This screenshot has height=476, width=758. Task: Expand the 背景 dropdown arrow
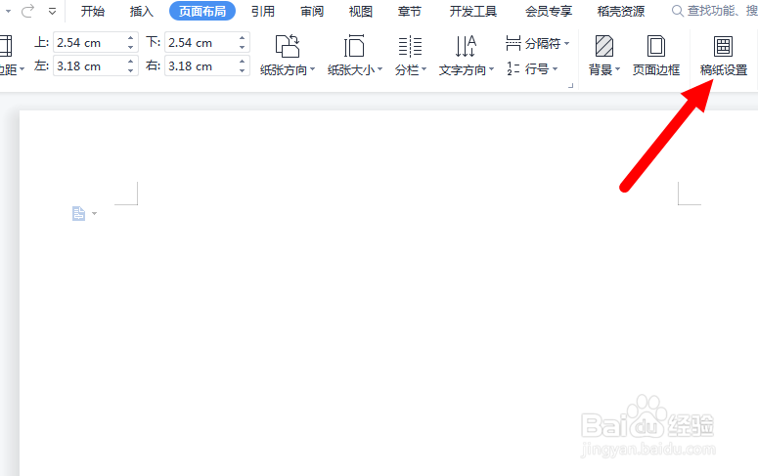[x=617, y=69]
